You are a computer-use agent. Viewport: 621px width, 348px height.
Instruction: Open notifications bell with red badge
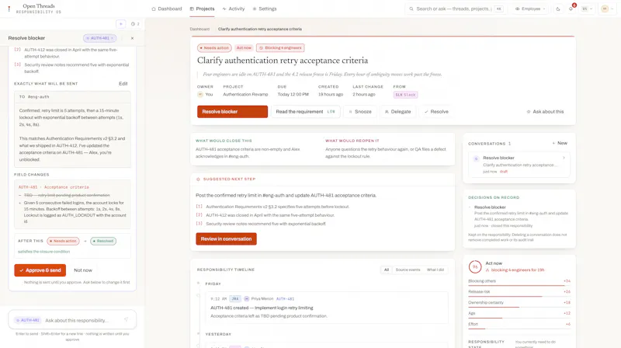pyautogui.click(x=571, y=9)
